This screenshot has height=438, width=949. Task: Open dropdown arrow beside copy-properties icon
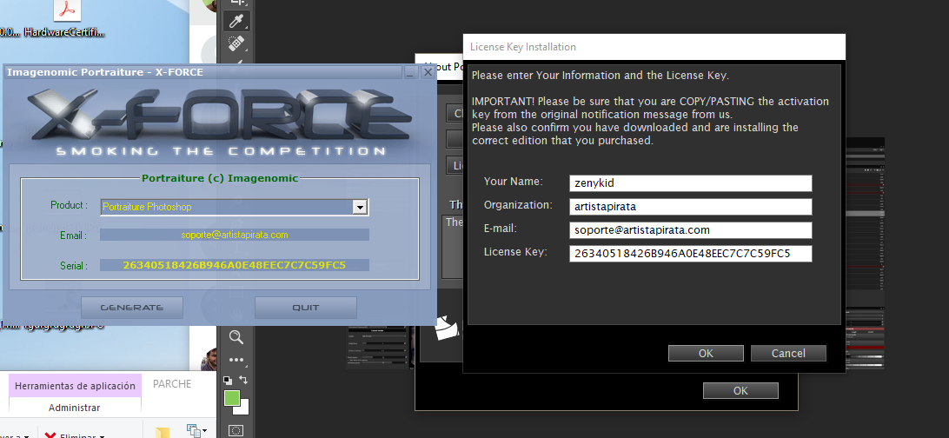204,431
